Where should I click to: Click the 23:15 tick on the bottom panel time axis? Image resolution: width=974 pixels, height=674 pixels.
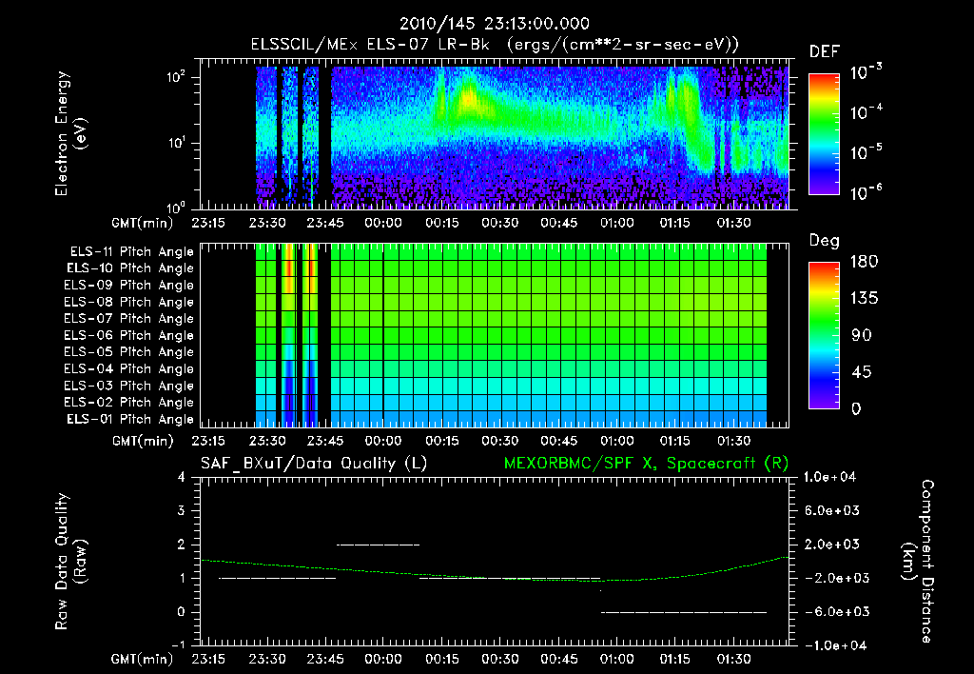[x=208, y=659]
